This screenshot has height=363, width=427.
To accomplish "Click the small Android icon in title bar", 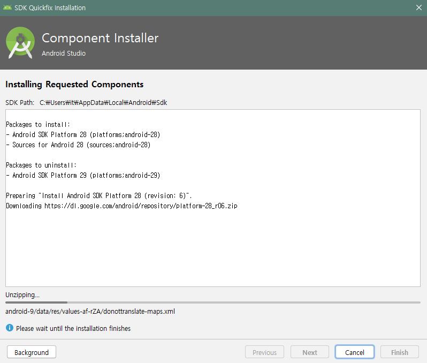I will [7, 7].
